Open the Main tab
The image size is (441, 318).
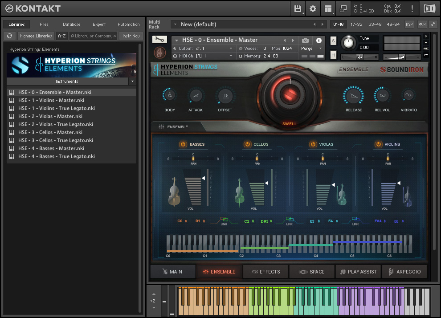click(x=173, y=272)
